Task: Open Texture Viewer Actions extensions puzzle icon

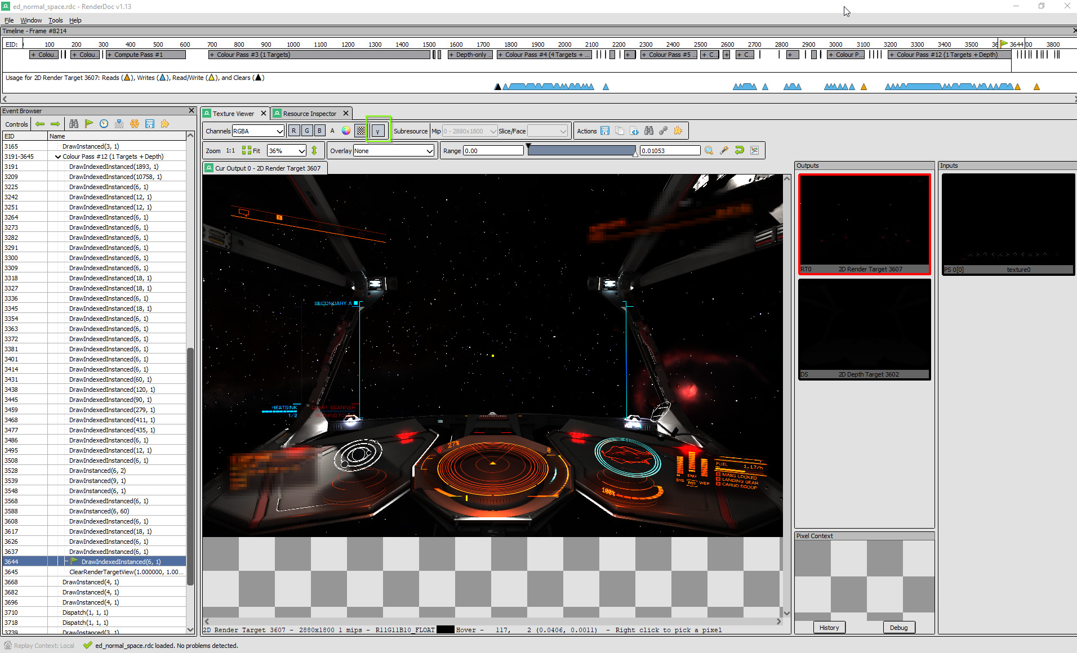Action: click(678, 131)
